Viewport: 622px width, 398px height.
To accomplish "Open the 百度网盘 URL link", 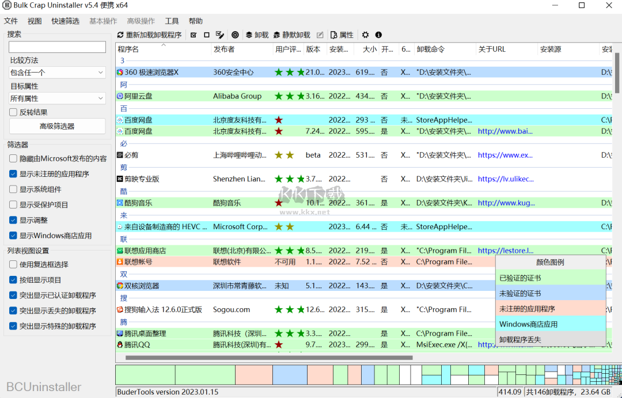I will point(505,131).
